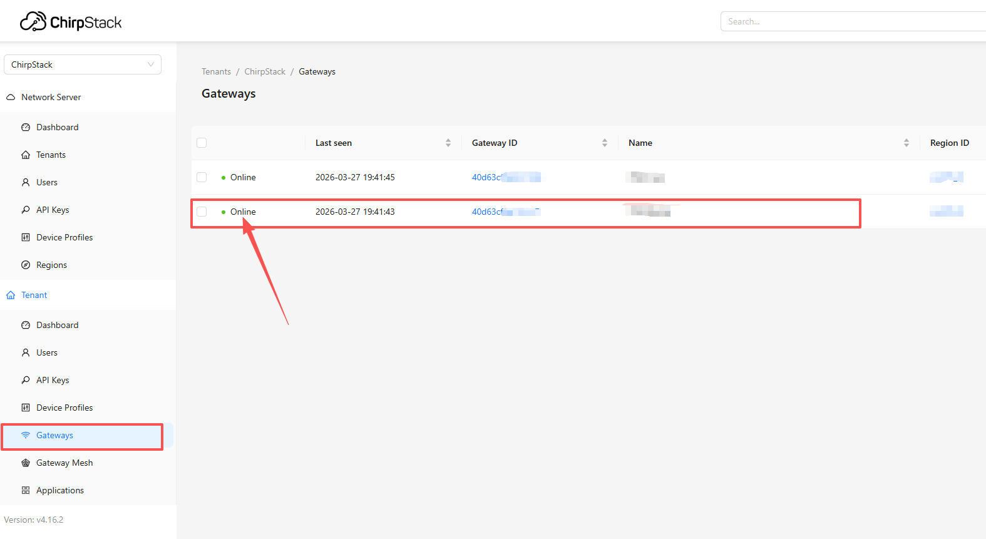Image resolution: width=986 pixels, height=539 pixels.
Task: Sort table by Gateway ID column
Action: click(x=605, y=143)
